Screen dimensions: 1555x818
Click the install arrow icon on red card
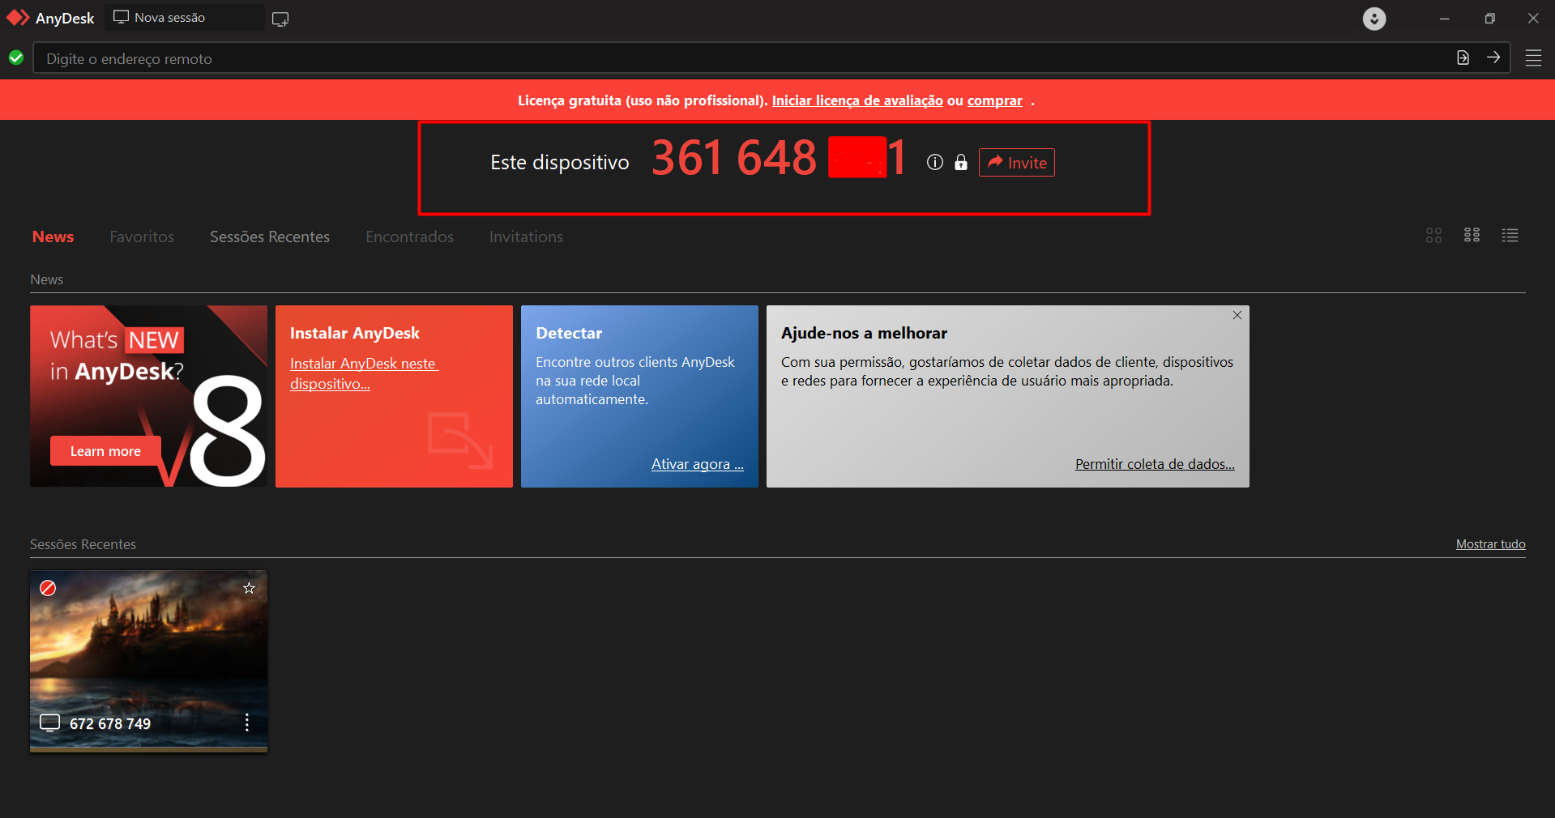click(459, 441)
